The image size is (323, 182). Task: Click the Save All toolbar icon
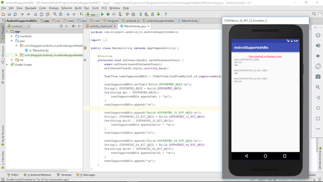point(9,14)
